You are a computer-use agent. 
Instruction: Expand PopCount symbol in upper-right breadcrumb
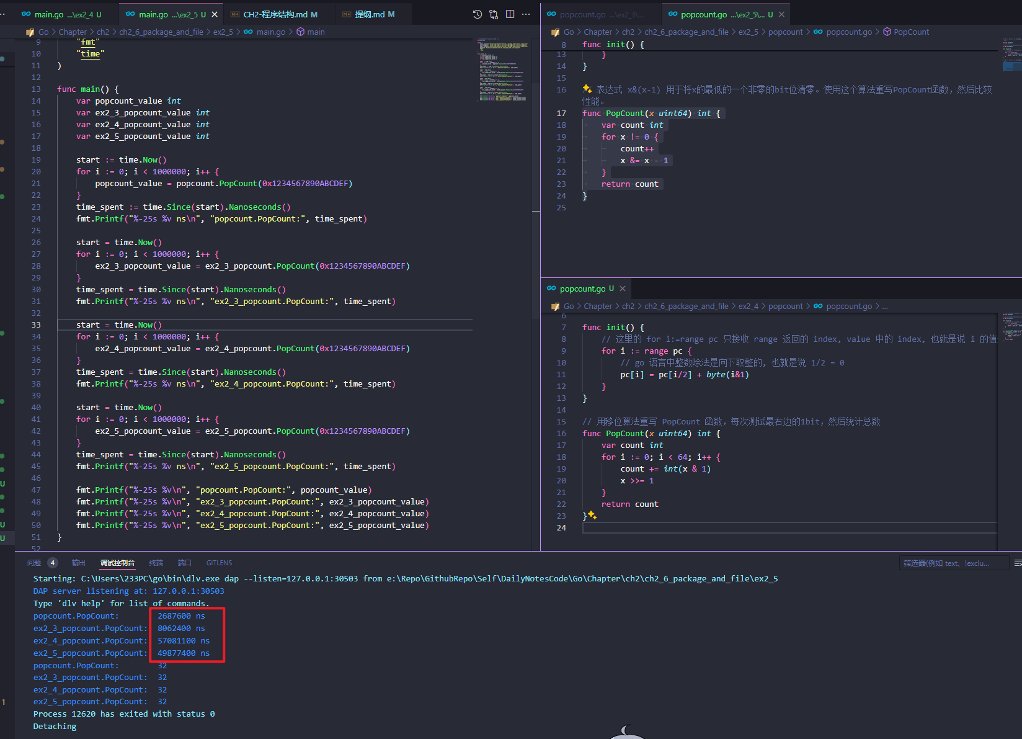(x=911, y=32)
